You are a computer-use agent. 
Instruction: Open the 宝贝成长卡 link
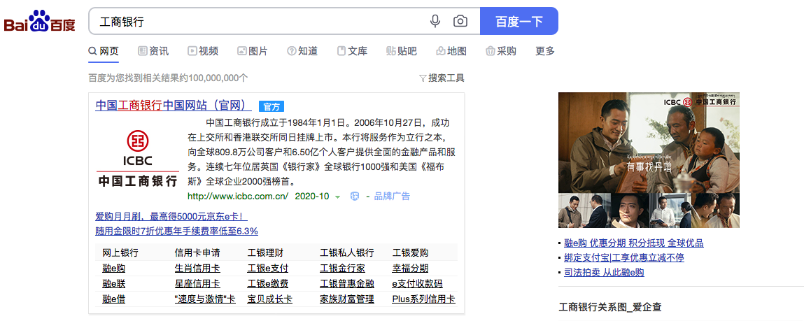(x=270, y=299)
